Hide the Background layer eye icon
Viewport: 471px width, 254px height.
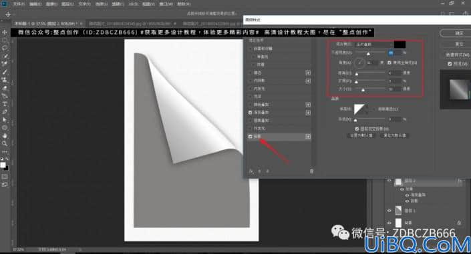[x=389, y=223]
